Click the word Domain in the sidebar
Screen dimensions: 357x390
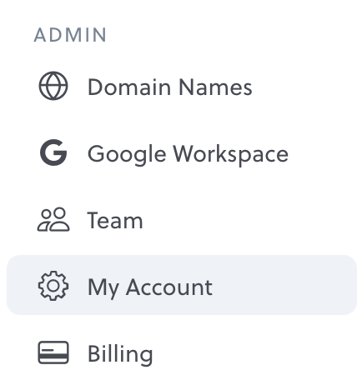tap(129, 87)
